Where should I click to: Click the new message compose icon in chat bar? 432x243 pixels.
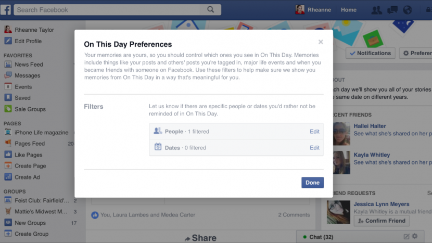coord(406,236)
